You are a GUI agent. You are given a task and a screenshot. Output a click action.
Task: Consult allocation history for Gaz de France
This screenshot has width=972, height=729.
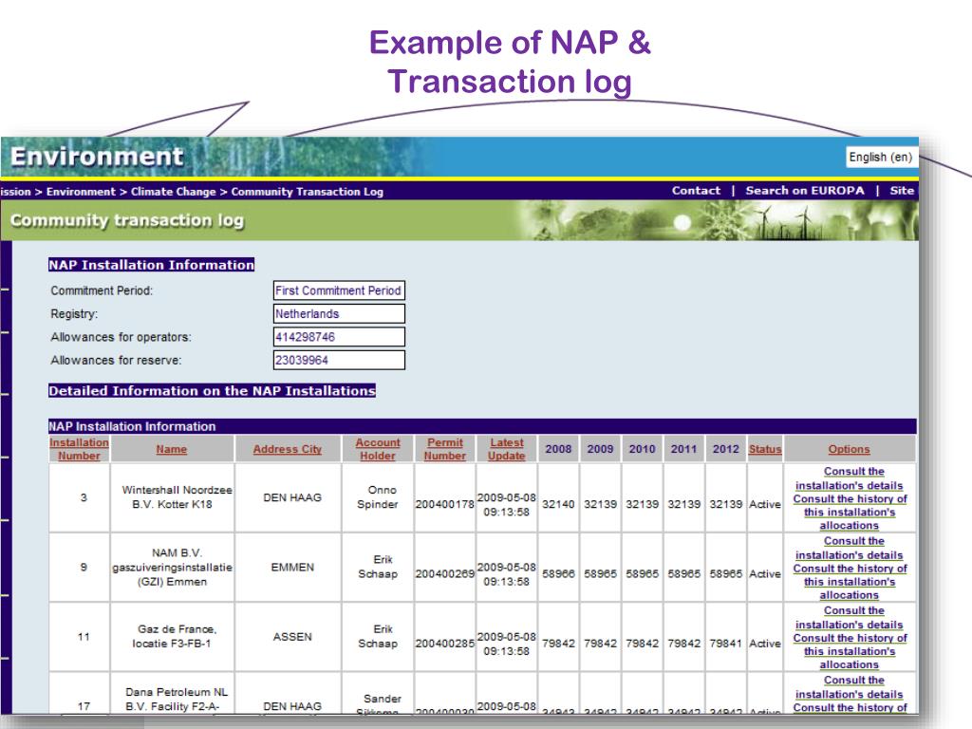click(x=850, y=651)
